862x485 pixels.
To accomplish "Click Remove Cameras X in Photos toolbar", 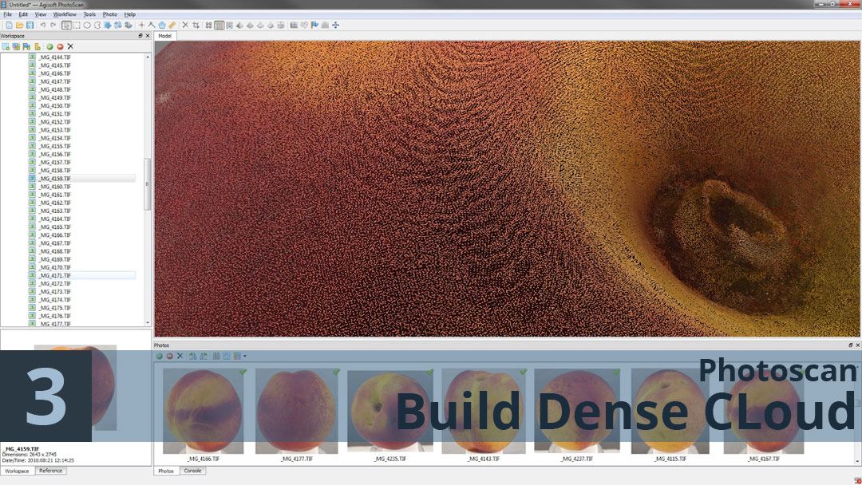I will tap(180, 356).
